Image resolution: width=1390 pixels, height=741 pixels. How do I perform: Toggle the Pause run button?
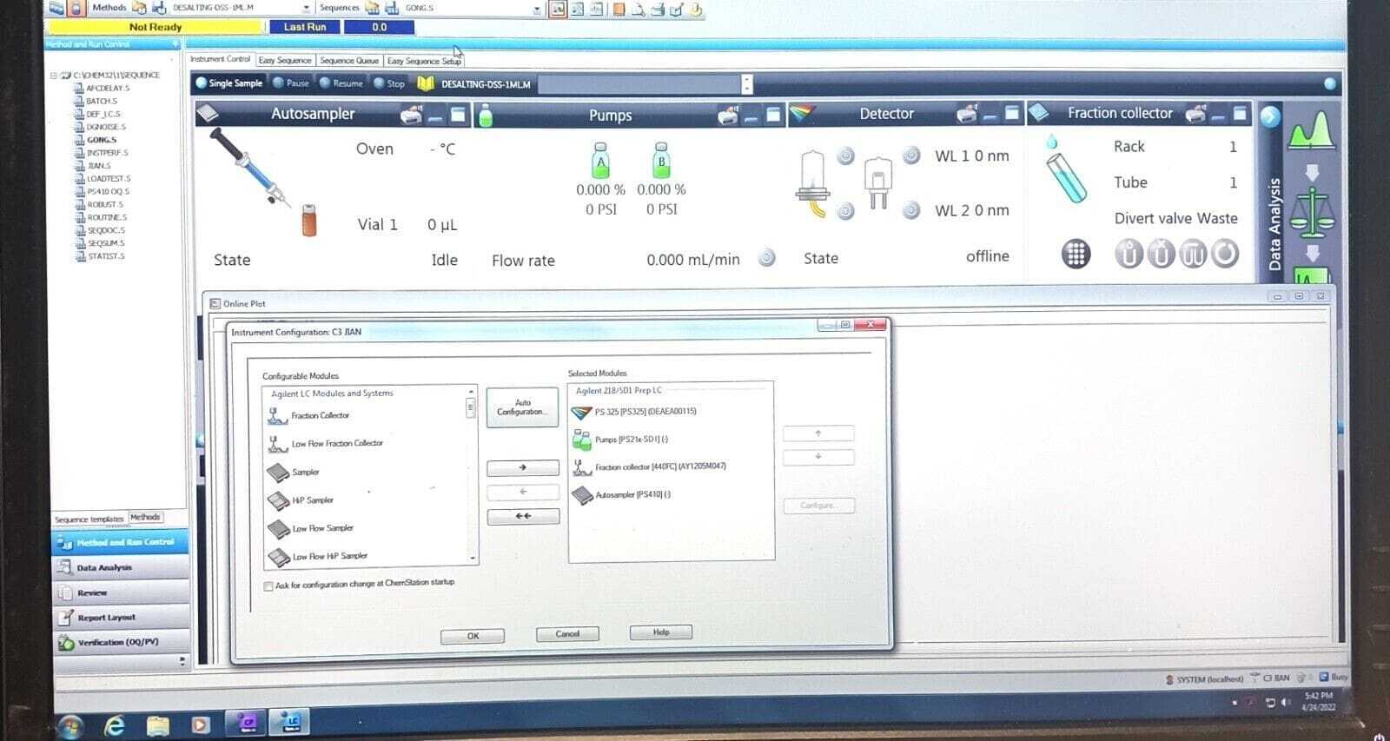[x=291, y=83]
